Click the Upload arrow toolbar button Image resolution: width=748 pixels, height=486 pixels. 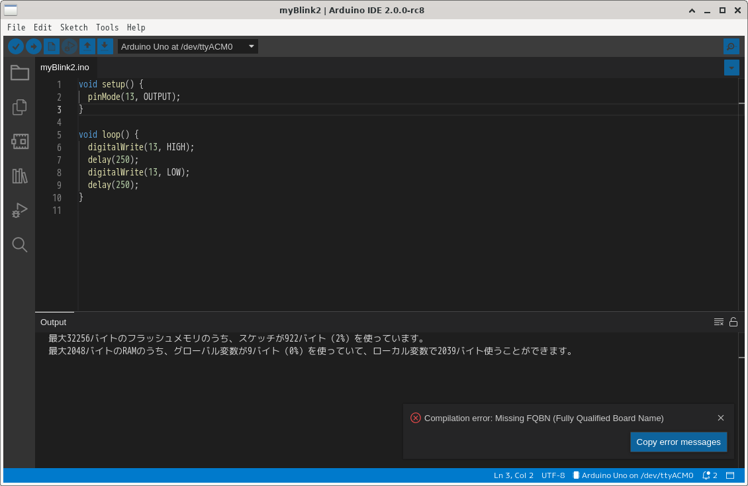[33, 46]
